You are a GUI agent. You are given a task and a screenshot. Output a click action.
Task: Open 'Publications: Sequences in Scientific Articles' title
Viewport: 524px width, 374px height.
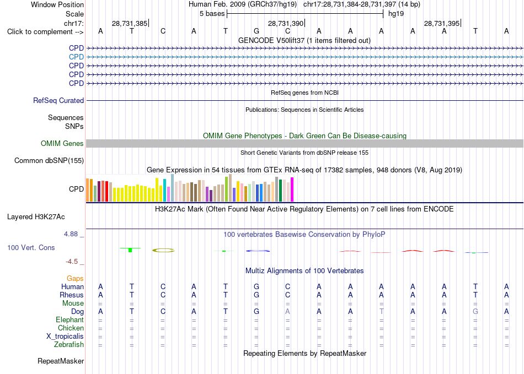(304, 110)
